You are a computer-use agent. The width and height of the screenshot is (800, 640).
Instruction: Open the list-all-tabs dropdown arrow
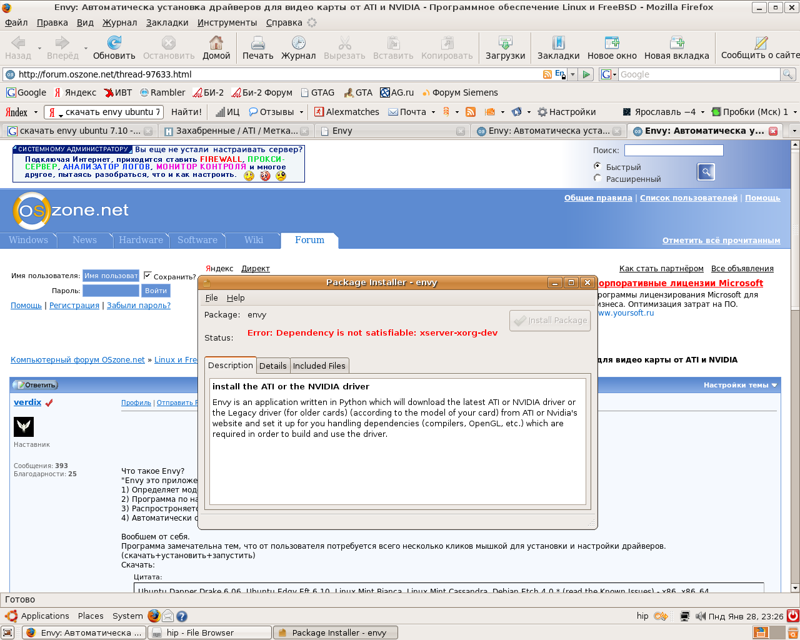tap(794, 131)
